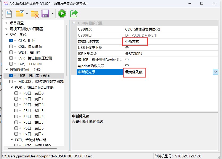The width and height of the screenshot is (222, 159).
Task: Tick the P1口 端口1 checkbox
Action: click(16, 99)
